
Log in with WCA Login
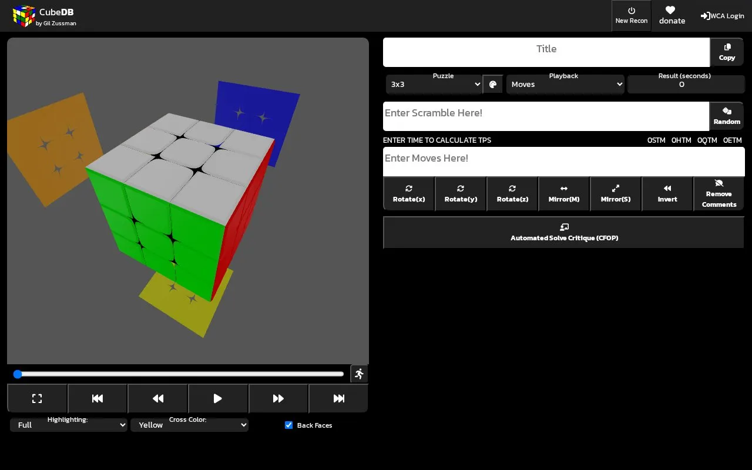[723, 16]
